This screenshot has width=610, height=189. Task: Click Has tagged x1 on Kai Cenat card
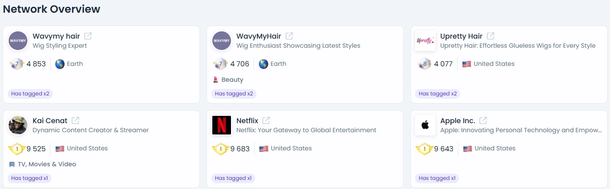point(30,178)
